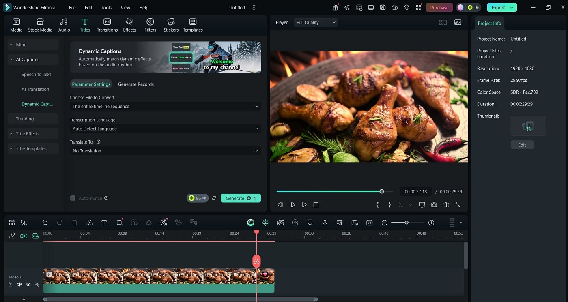Image resolution: width=568 pixels, height=302 pixels.
Task: Click the cloud upload icon
Action: pos(395,7)
